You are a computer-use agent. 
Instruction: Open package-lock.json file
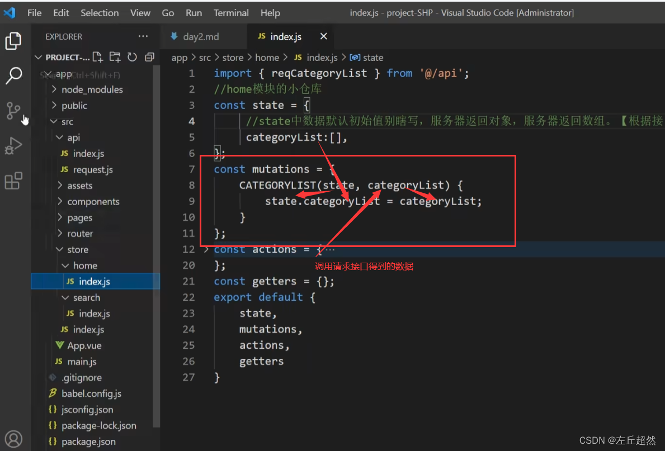99,425
